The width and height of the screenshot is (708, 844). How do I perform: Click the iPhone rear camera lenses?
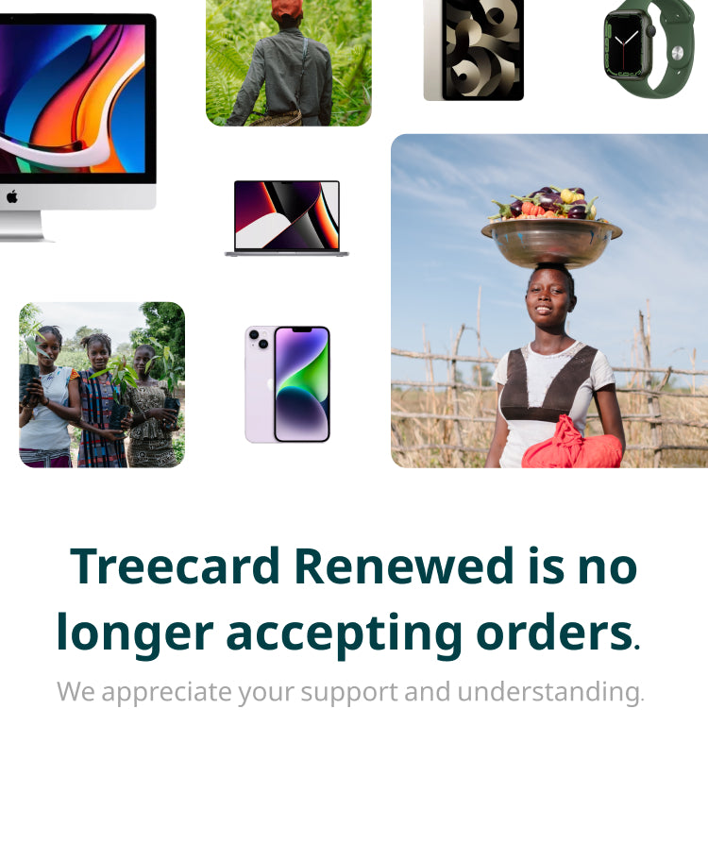[x=259, y=340]
